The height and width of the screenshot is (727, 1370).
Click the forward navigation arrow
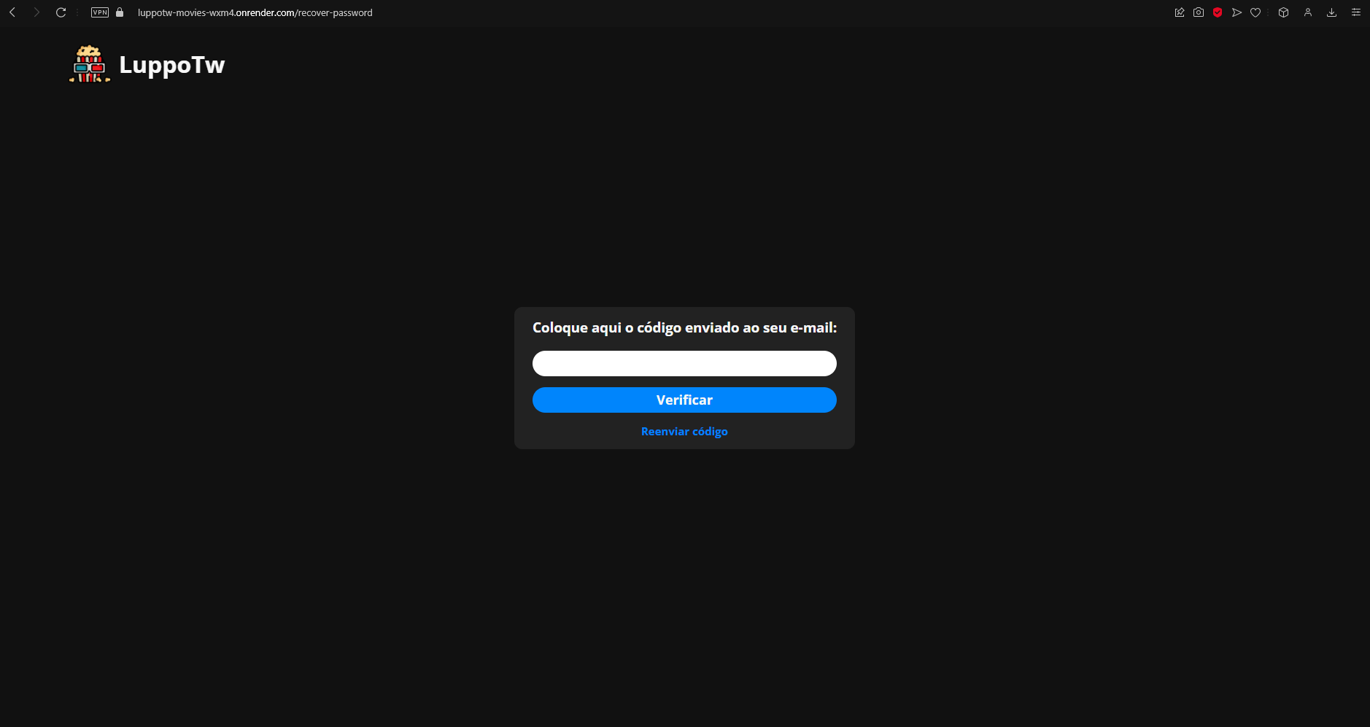(x=36, y=12)
